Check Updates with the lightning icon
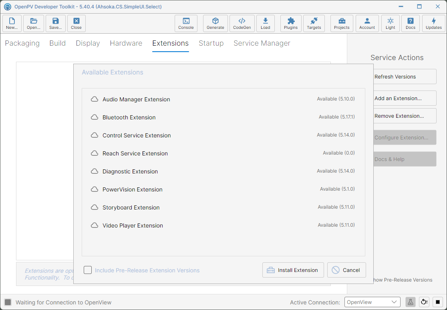 pyautogui.click(x=434, y=23)
